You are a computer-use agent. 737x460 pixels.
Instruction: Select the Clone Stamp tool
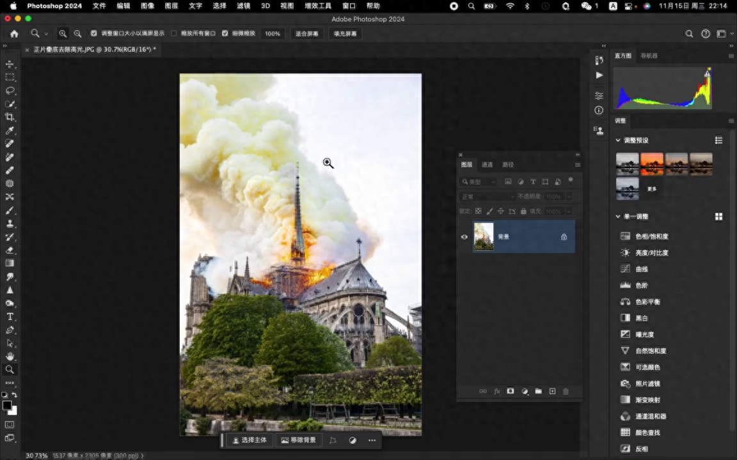[10, 224]
